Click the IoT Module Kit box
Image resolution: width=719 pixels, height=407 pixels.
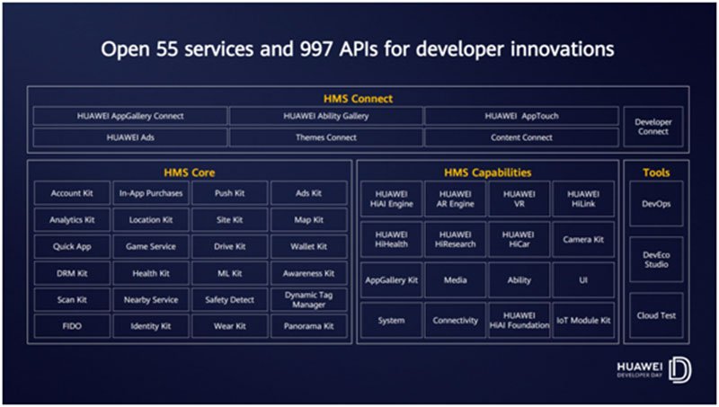click(583, 320)
